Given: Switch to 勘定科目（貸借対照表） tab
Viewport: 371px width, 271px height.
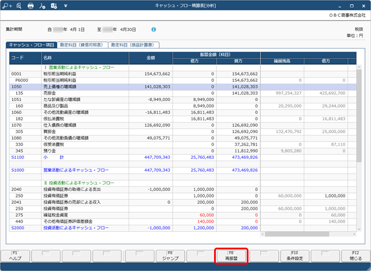Looking at the screenshot, I should [82, 45].
